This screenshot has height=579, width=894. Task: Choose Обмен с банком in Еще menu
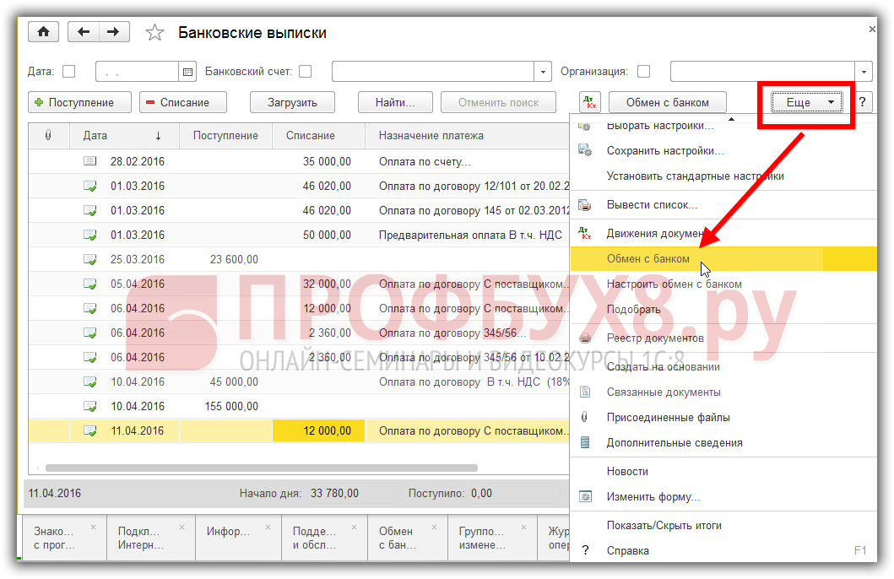tap(723, 259)
